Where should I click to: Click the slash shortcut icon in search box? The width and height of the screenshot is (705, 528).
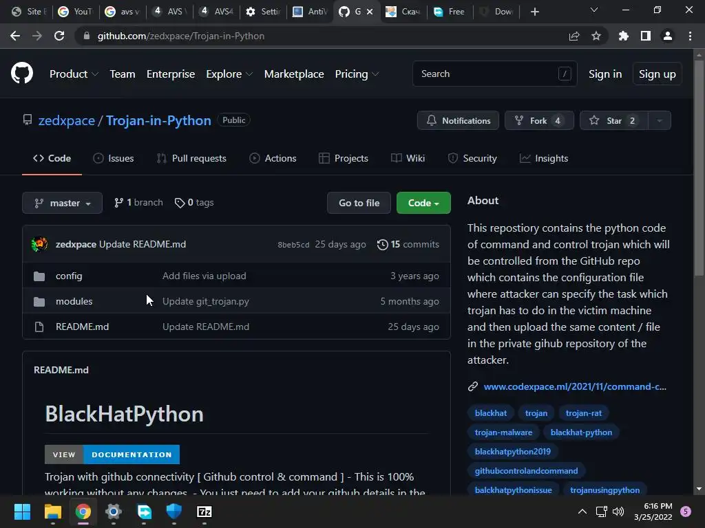(x=565, y=74)
